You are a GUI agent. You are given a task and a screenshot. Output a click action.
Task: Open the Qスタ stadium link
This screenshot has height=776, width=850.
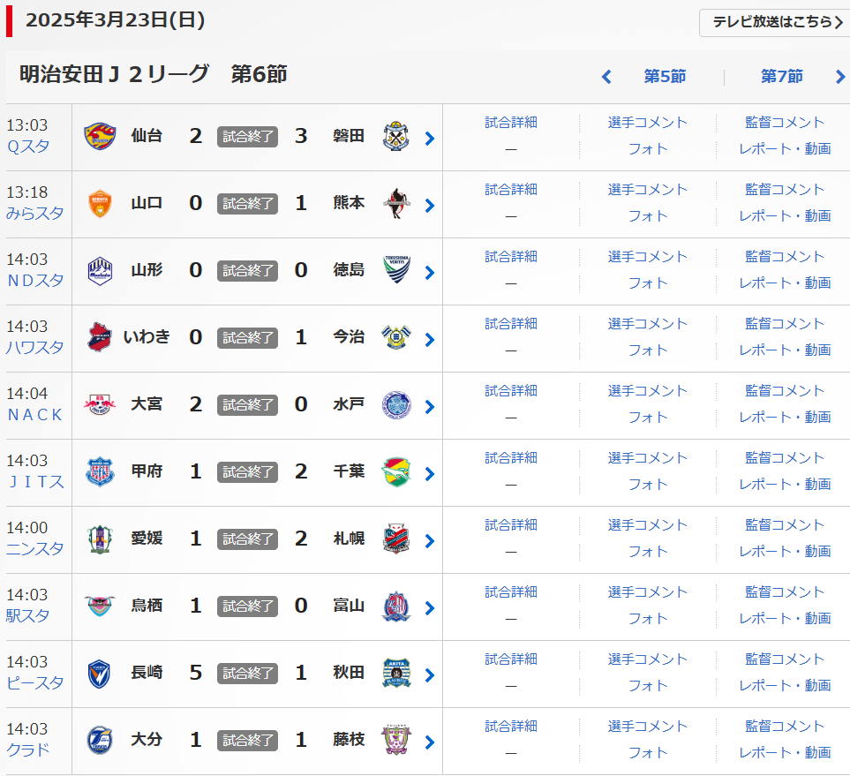(28, 147)
